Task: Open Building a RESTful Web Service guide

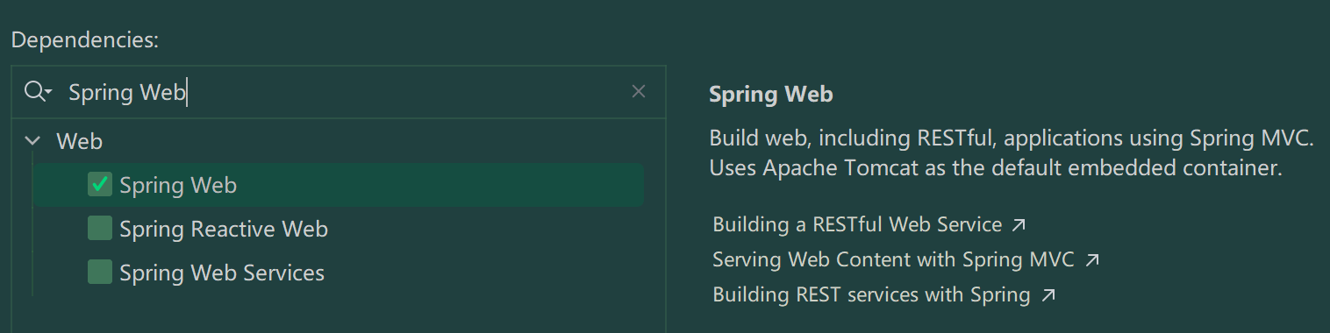Action: click(x=857, y=225)
